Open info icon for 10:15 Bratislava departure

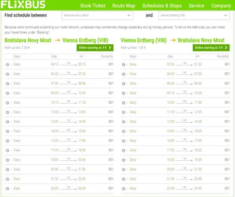(8, 103)
